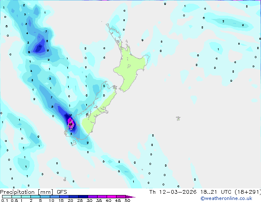Click the legend swatch between 40 and 45
261x202 pixels.
(x=112, y=197)
